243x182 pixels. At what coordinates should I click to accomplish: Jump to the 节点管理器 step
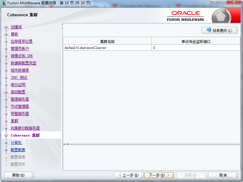[20, 106]
